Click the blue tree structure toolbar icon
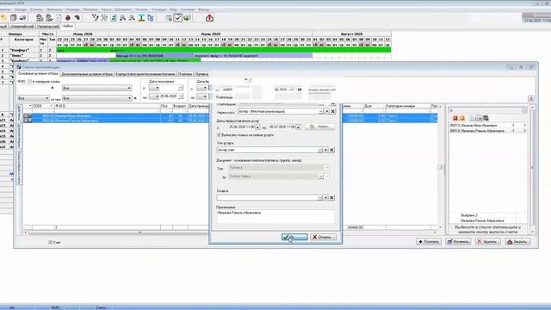The height and width of the screenshot is (310, 551). (151, 17)
